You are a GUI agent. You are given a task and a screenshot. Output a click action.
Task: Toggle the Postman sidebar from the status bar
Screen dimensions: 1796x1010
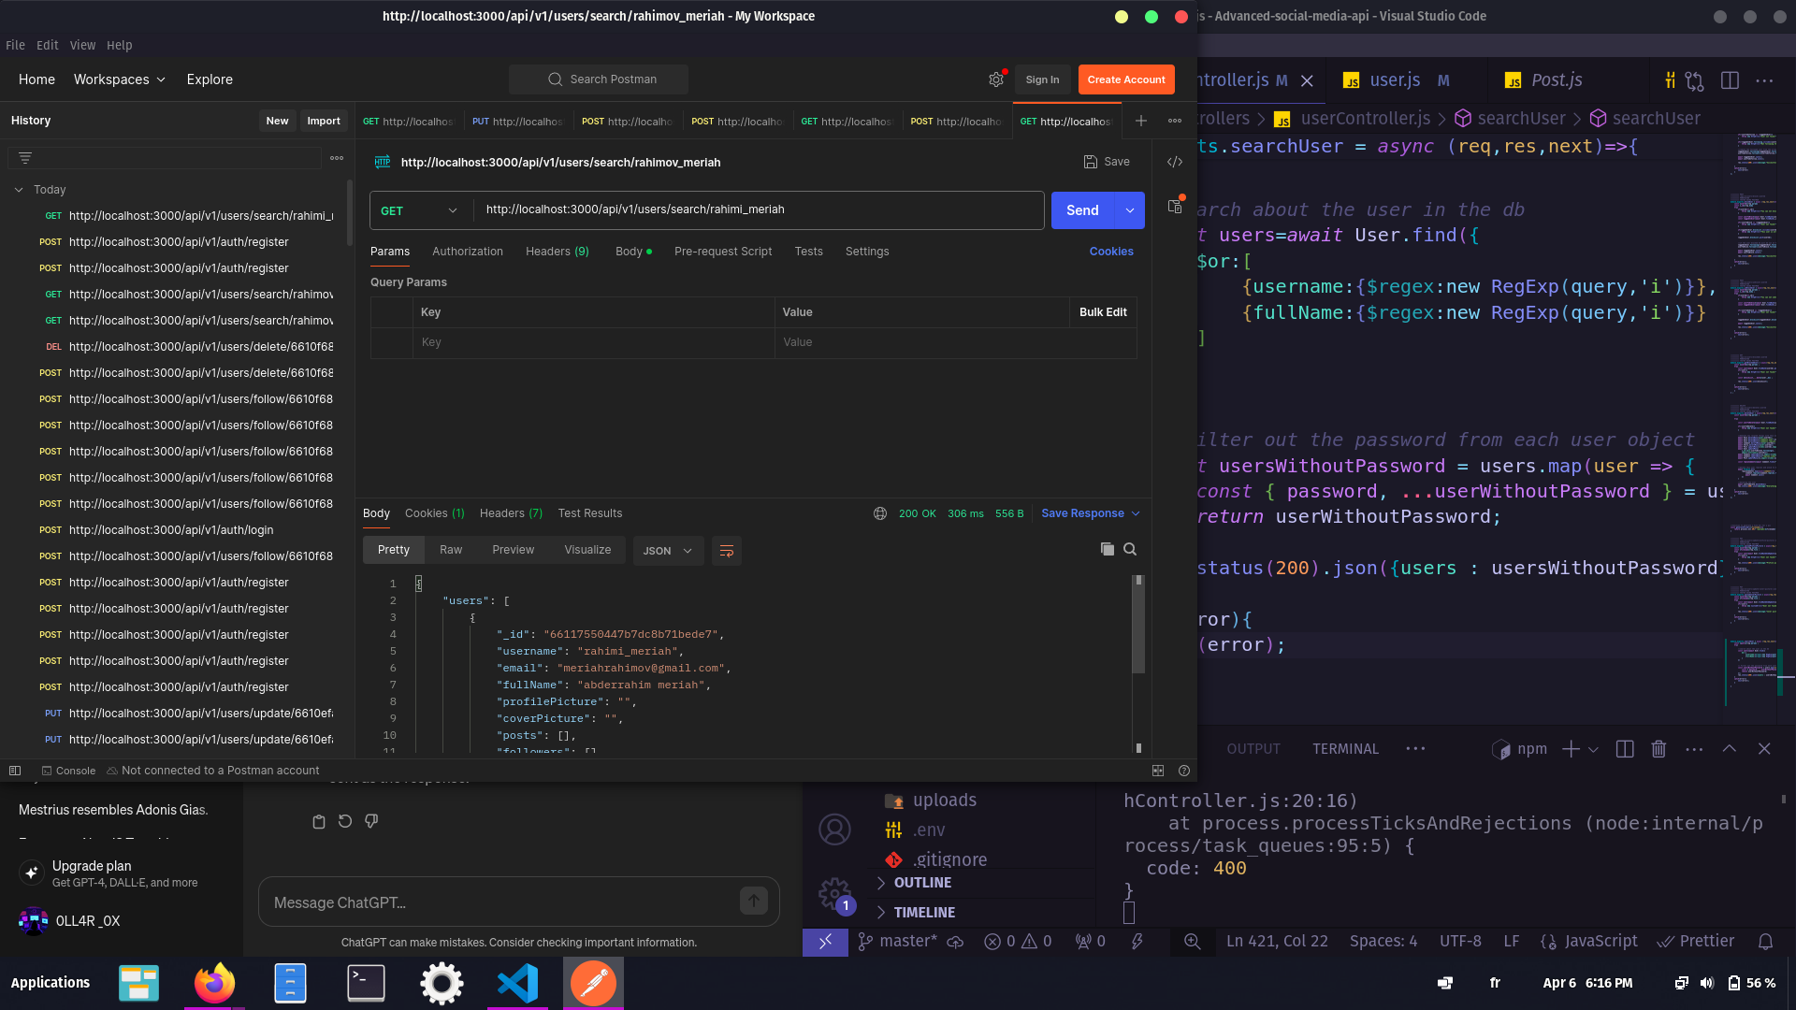15,771
